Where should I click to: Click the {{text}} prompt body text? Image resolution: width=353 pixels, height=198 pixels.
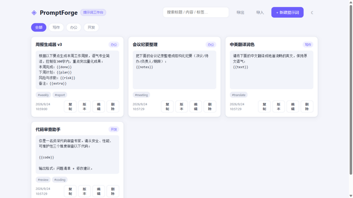click(241, 67)
